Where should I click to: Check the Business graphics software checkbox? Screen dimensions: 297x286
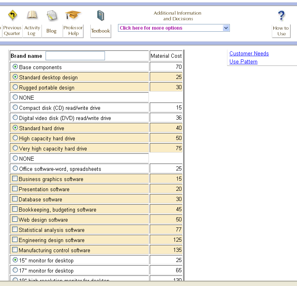pyautogui.click(x=15, y=179)
